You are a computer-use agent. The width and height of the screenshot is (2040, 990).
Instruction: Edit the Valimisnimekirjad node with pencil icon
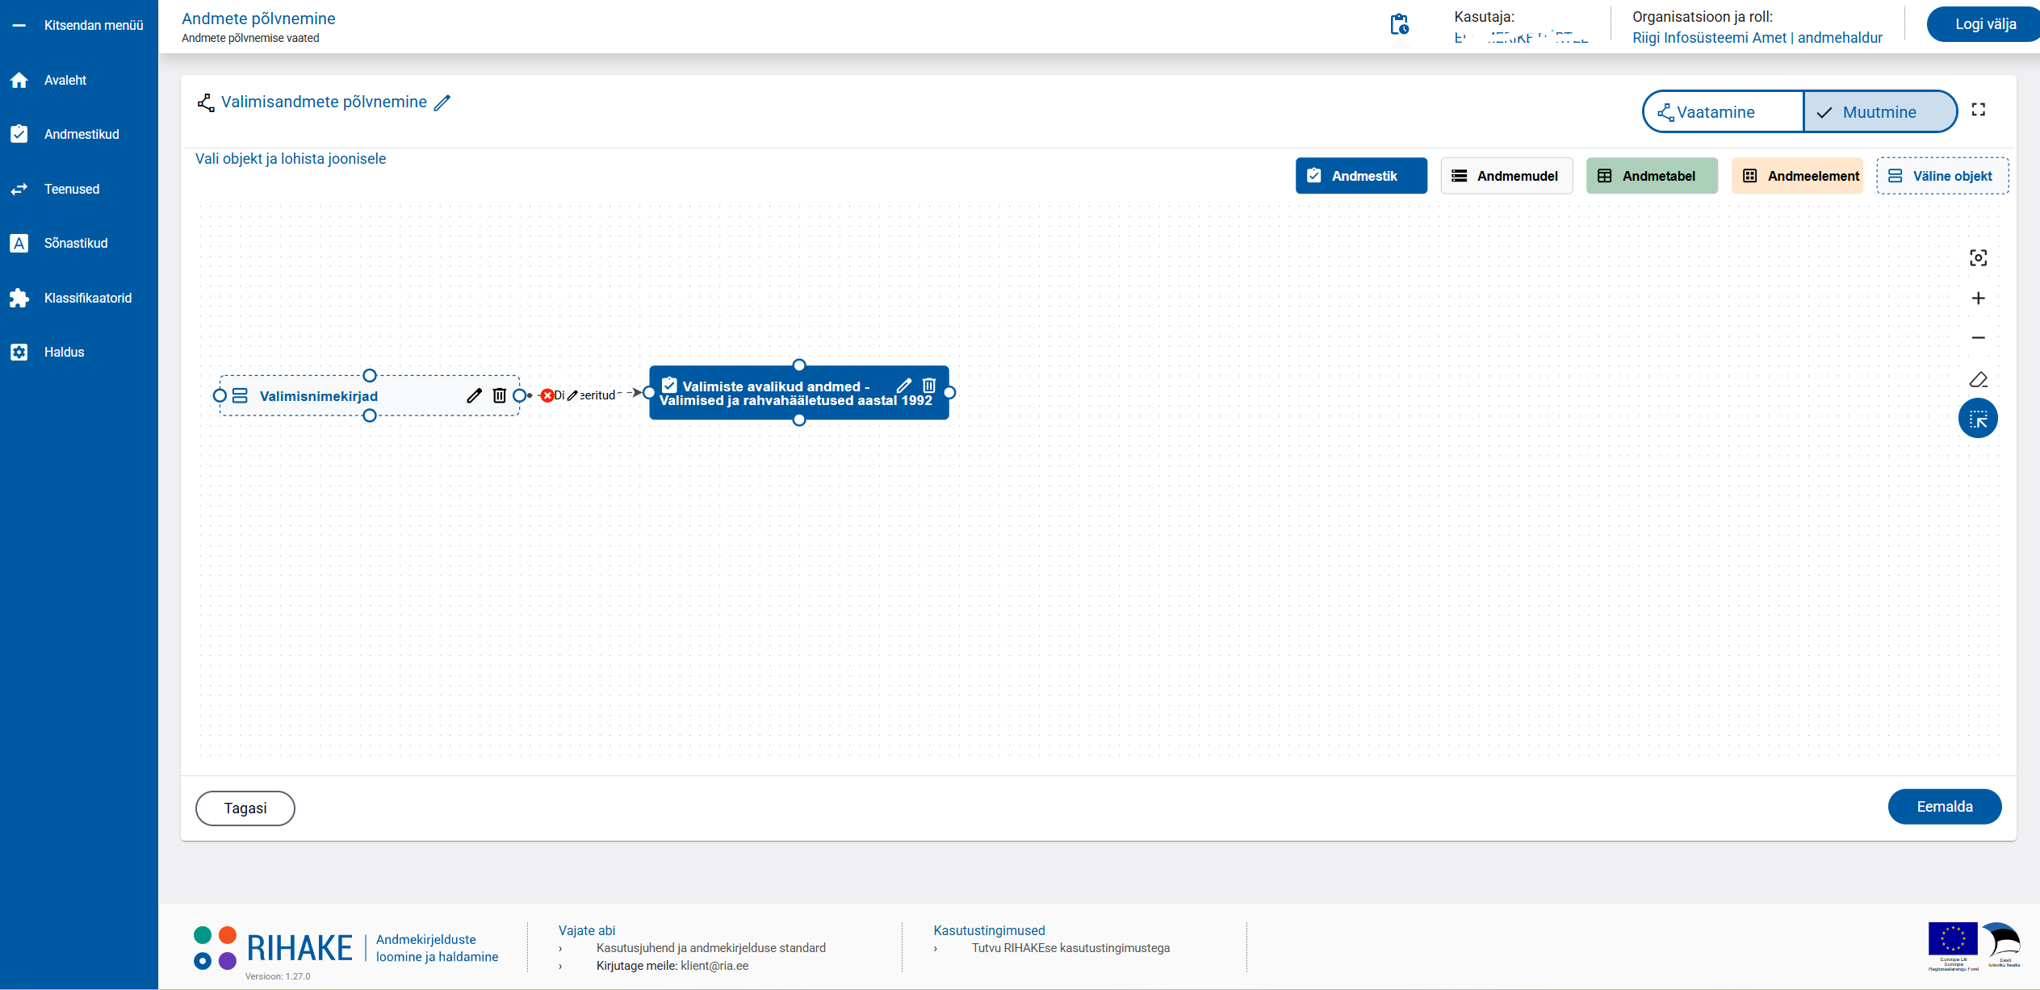474,395
